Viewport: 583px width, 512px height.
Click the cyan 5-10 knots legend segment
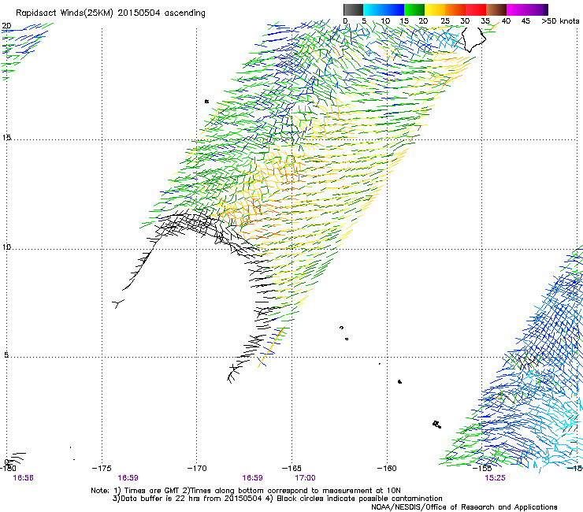click(373, 9)
